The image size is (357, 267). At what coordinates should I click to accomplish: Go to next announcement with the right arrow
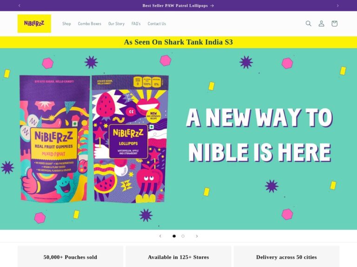(337, 6)
